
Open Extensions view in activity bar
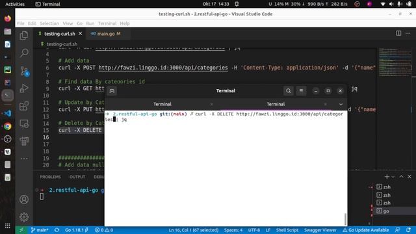pyautogui.click(x=24, y=106)
